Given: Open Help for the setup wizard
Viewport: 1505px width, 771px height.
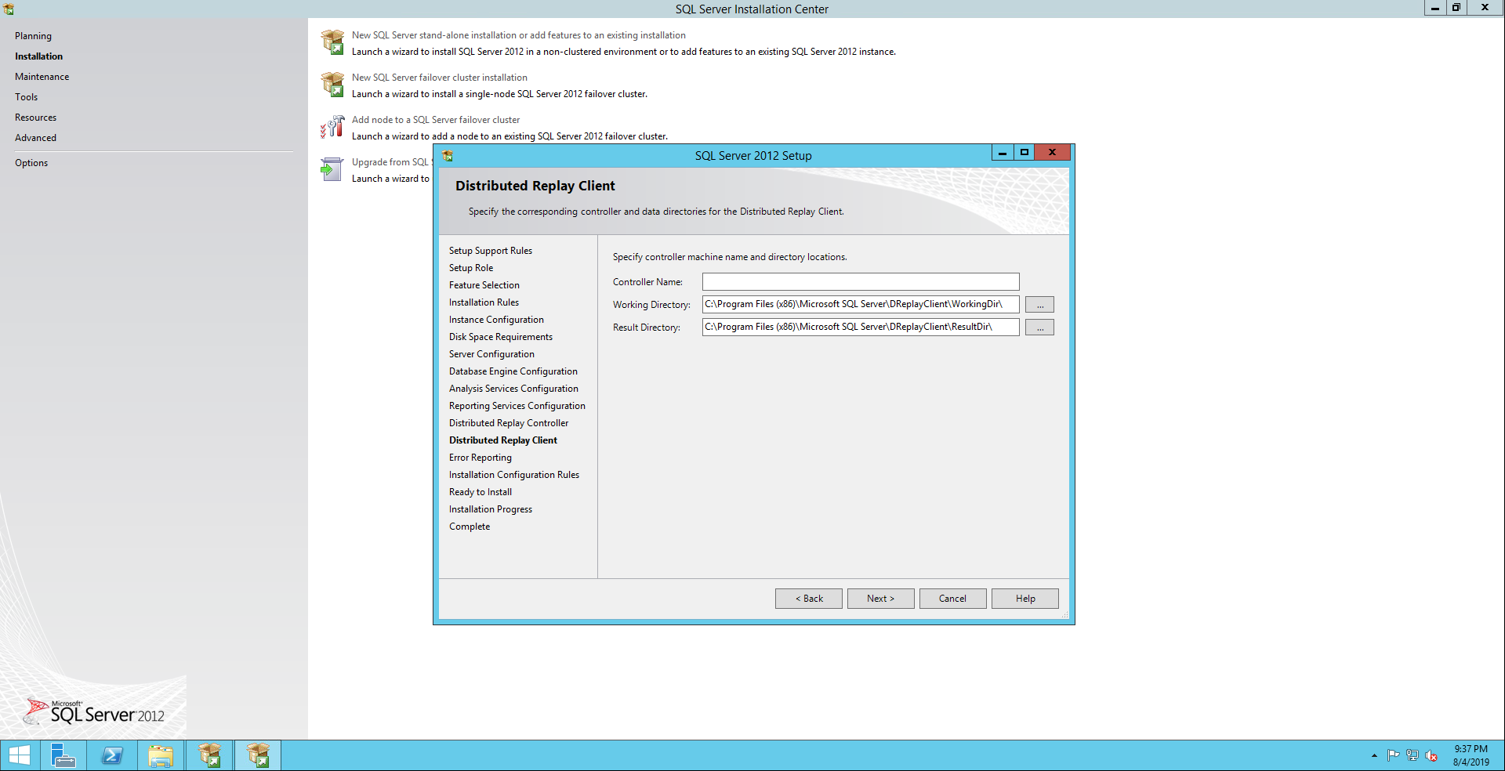Looking at the screenshot, I should [x=1024, y=599].
